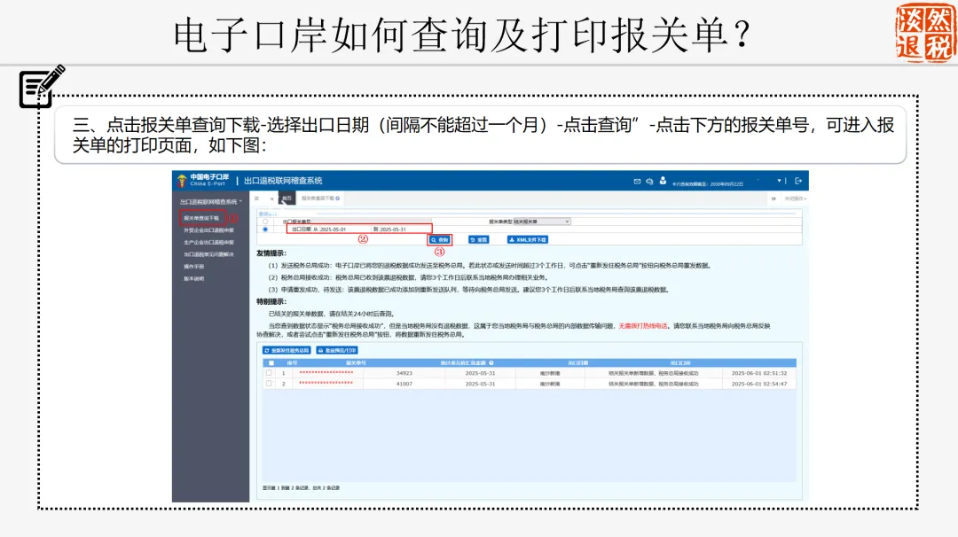Collapse the 出口退税联网稽查系统 sidebar menu
This screenshot has height=537, width=958.
[x=211, y=201]
